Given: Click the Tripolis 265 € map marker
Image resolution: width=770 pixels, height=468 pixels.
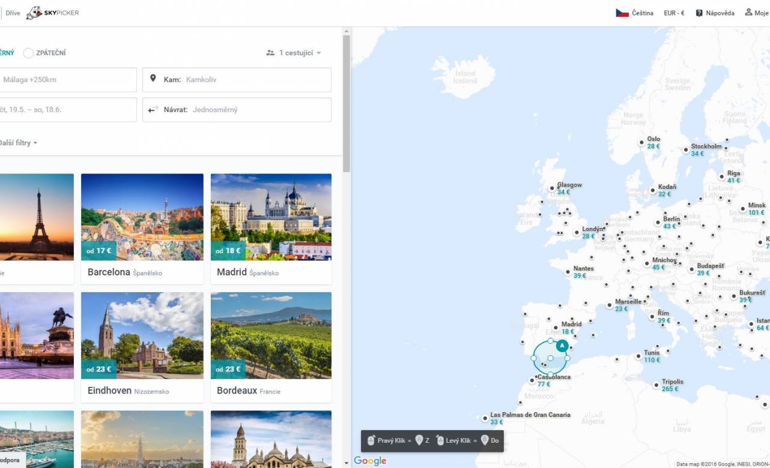Looking at the screenshot, I should point(656,385).
